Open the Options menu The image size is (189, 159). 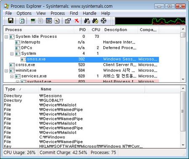[24, 13]
